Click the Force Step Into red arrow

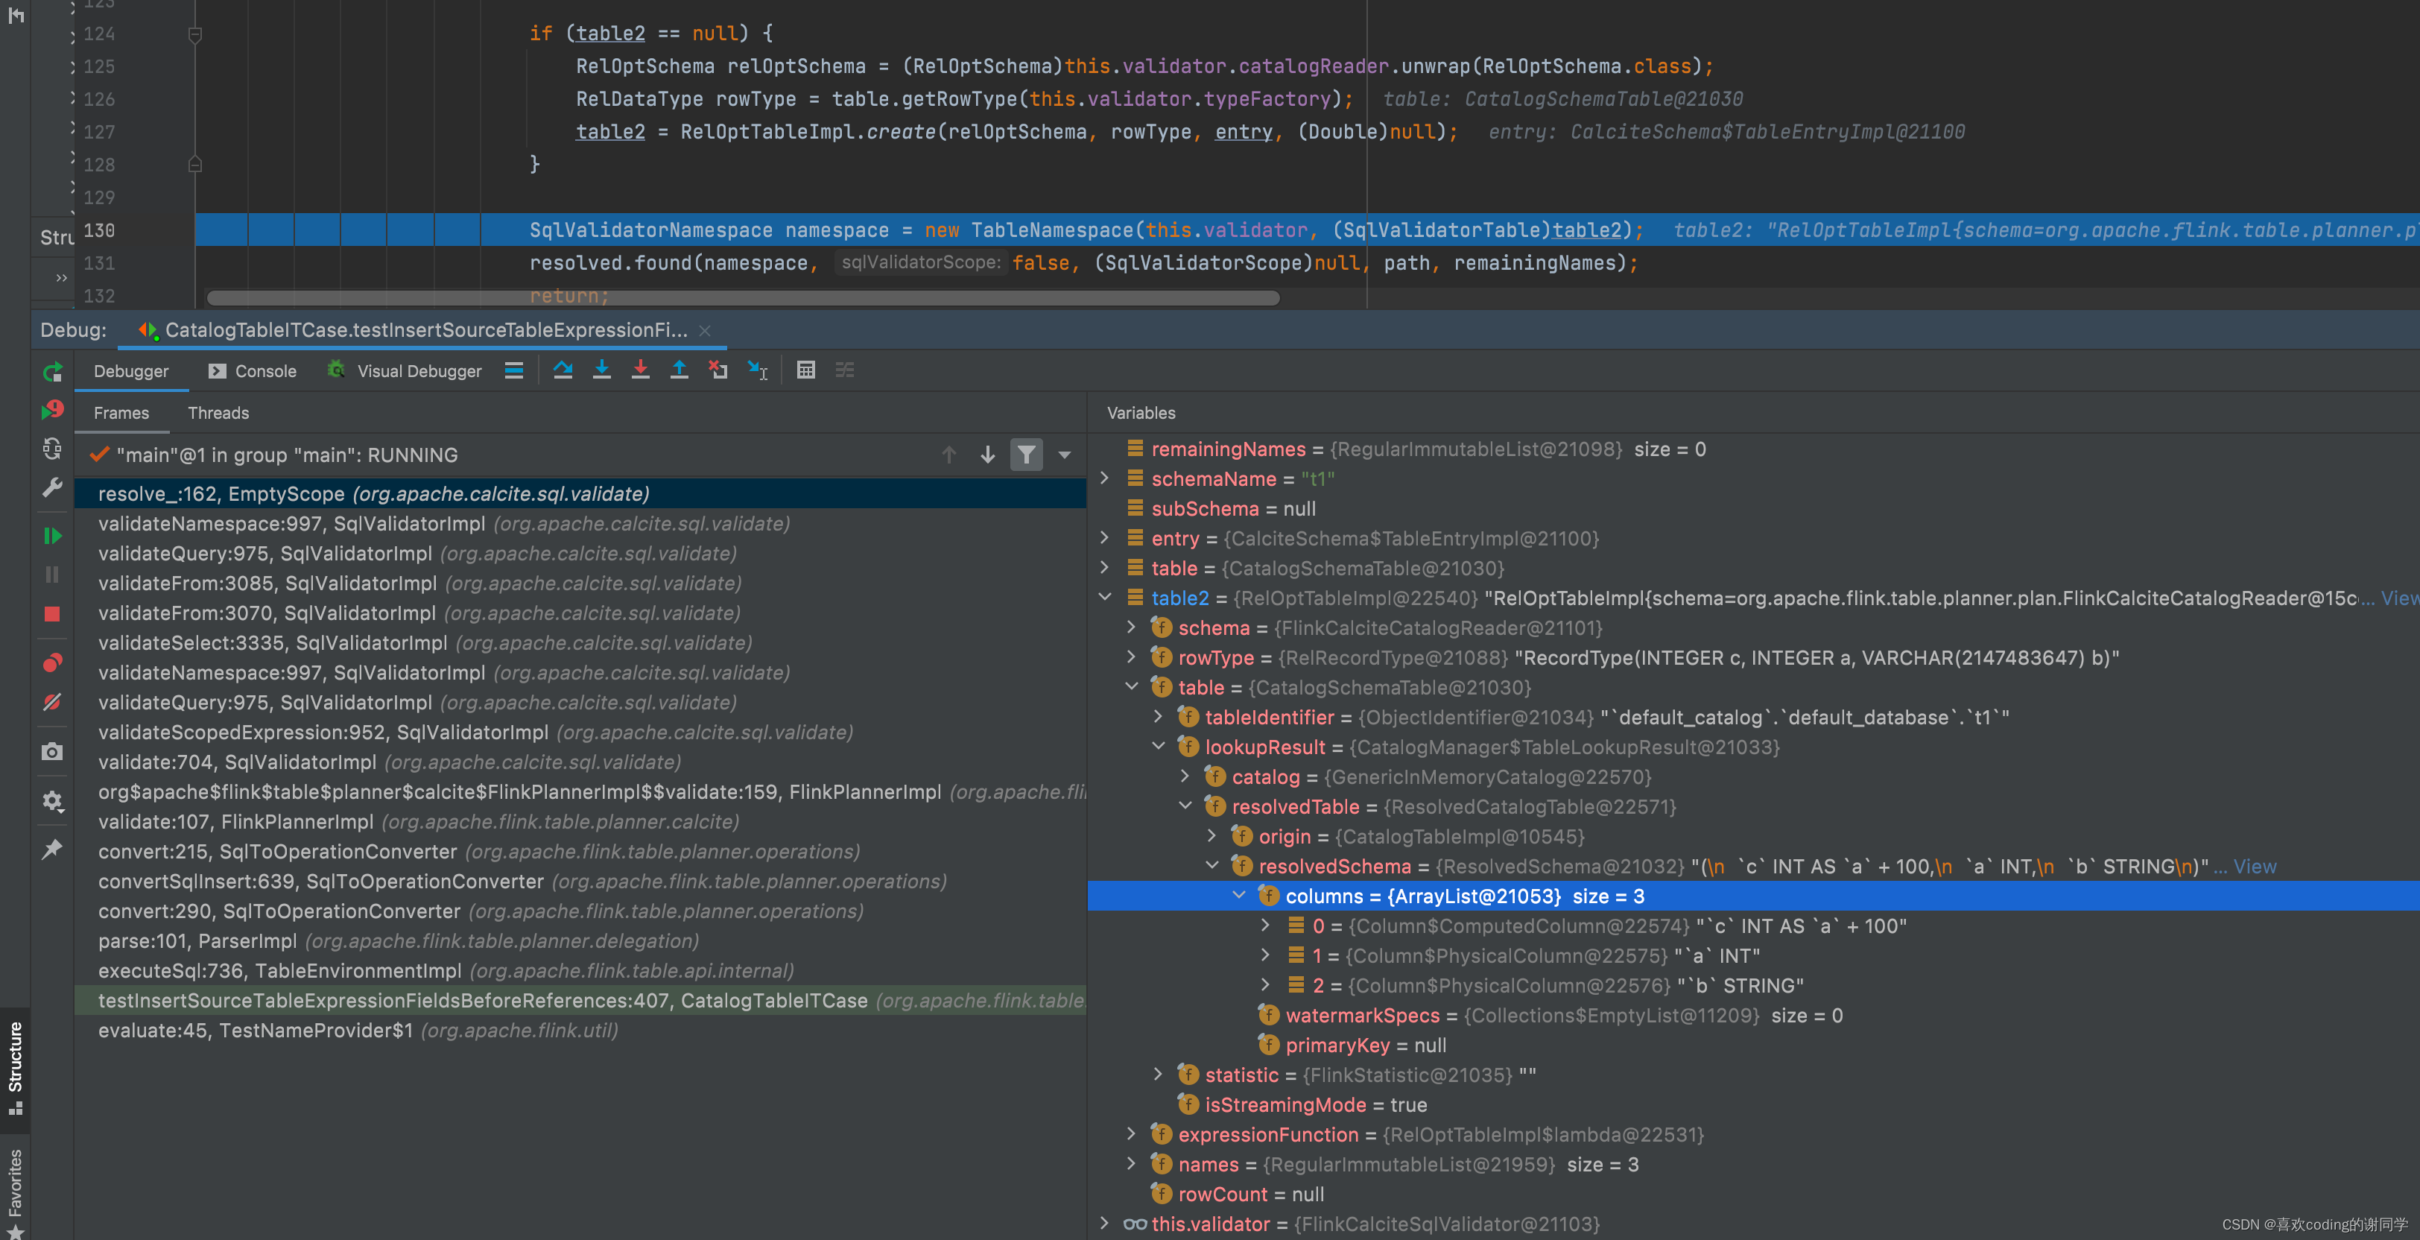pos(640,370)
